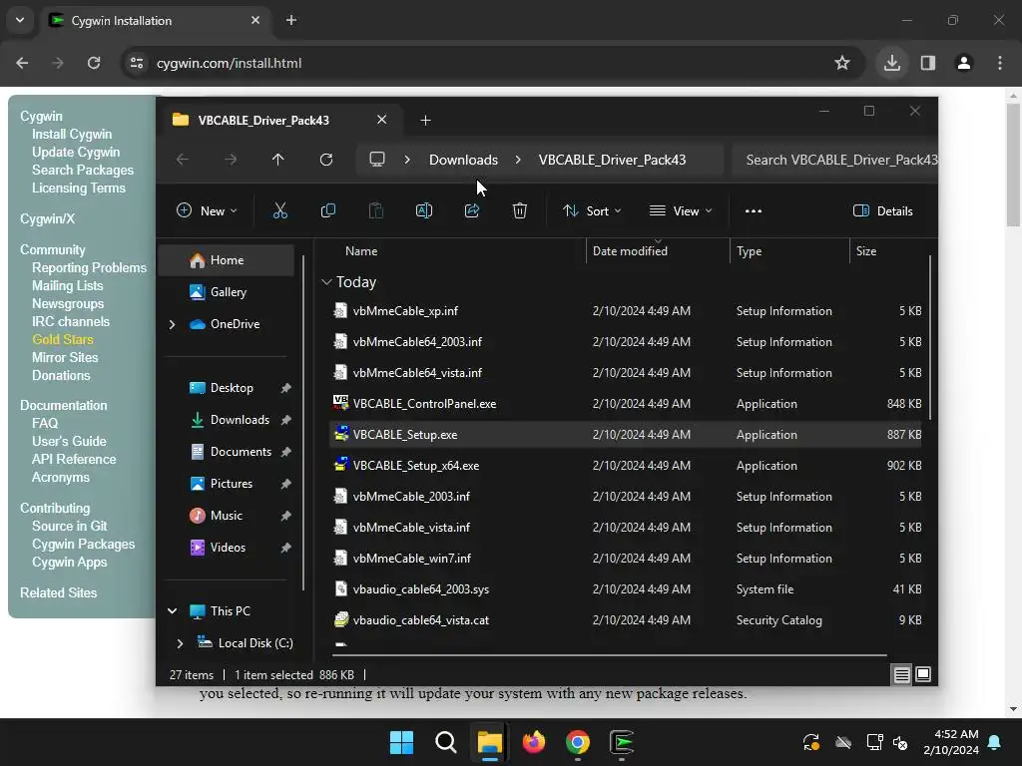Open the See more three-dots menu in Explorer
This screenshot has width=1022, height=766.
[754, 211]
